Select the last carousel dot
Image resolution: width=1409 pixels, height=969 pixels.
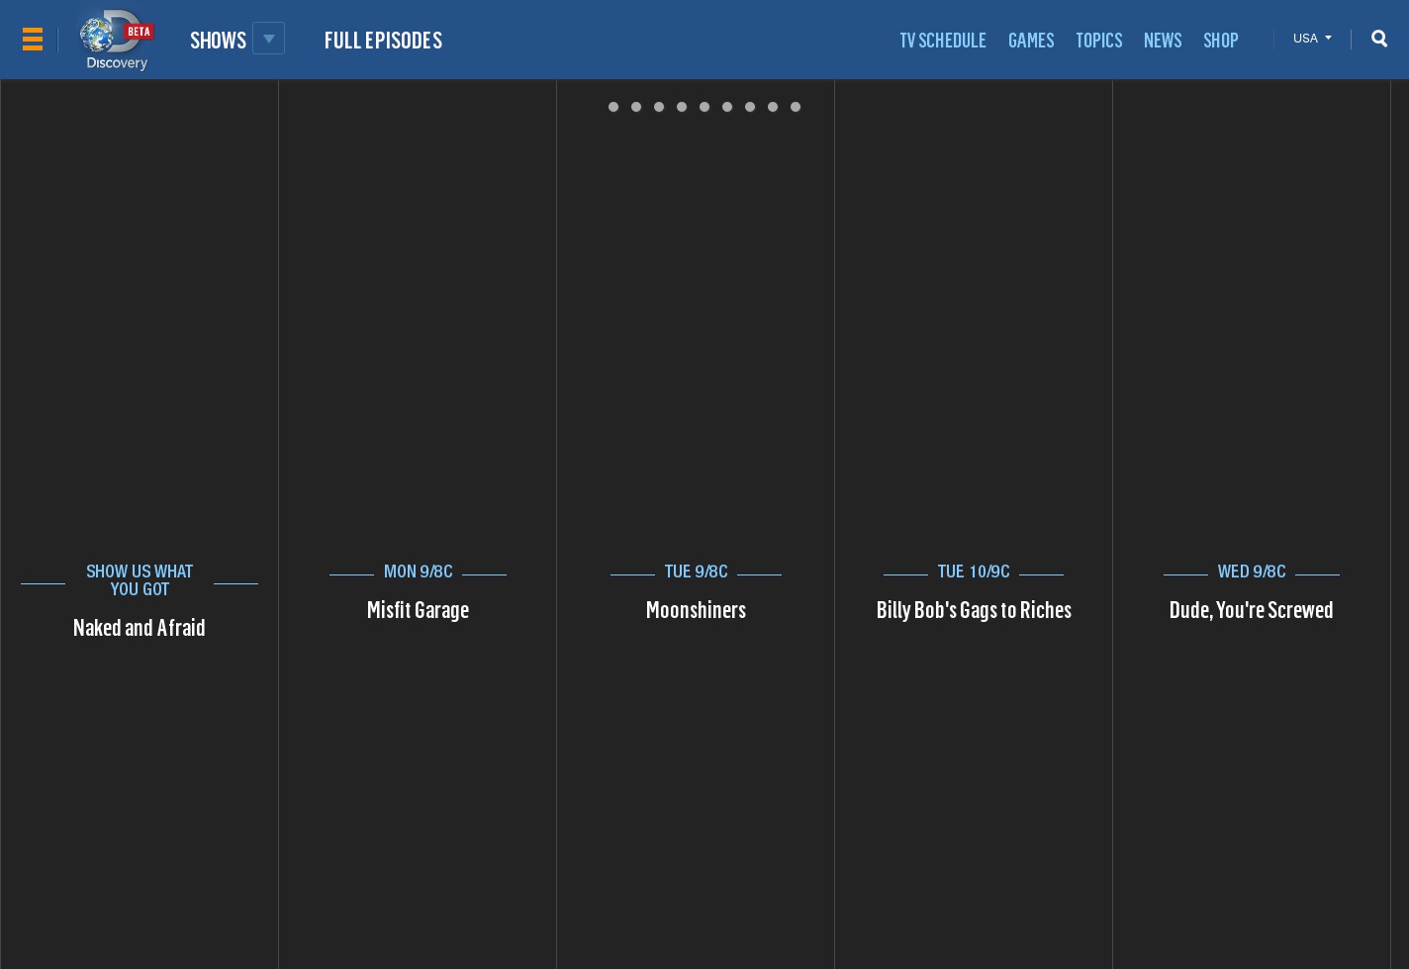point(796,107)
